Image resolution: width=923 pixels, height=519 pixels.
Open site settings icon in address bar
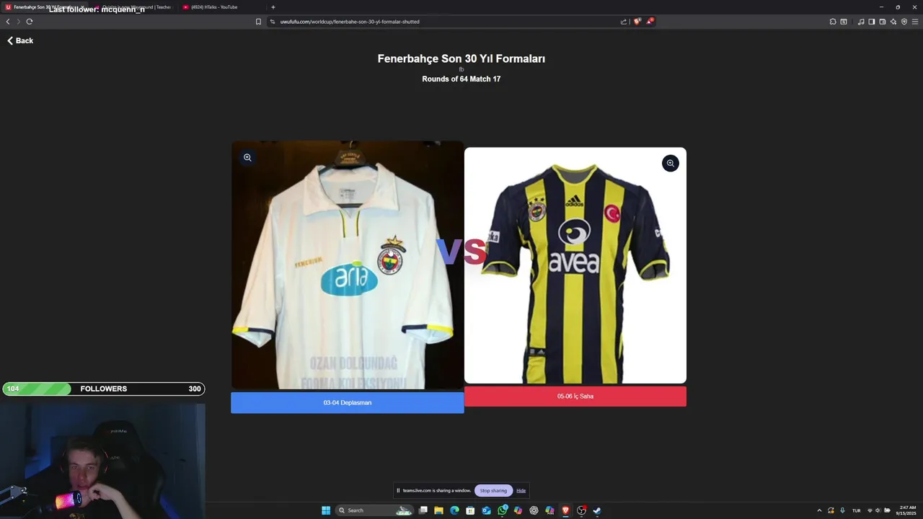pyautogui.click(x=273, y=22)
